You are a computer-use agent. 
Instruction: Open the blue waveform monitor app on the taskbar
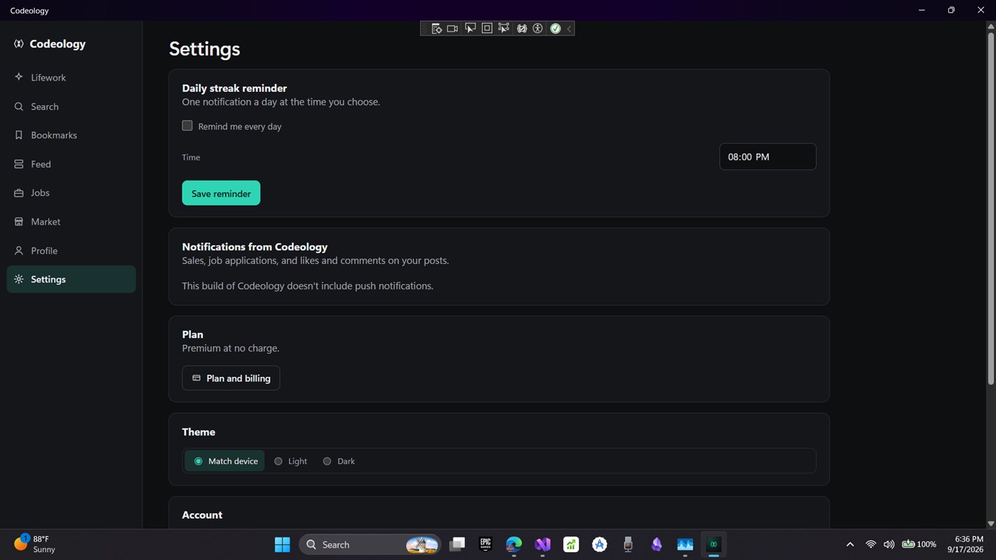point(685,544)
